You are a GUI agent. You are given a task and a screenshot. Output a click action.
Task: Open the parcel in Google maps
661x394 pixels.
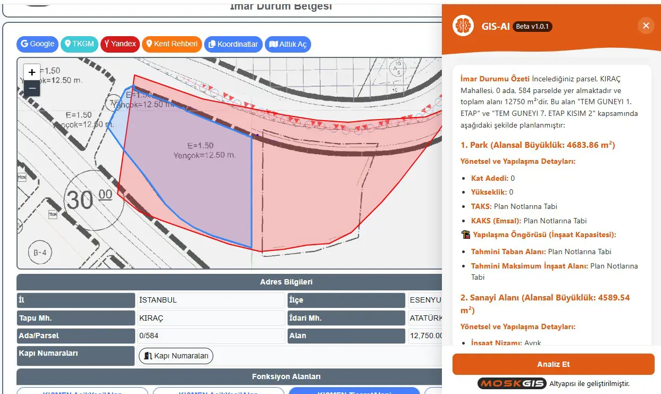[x=37, y=44]
